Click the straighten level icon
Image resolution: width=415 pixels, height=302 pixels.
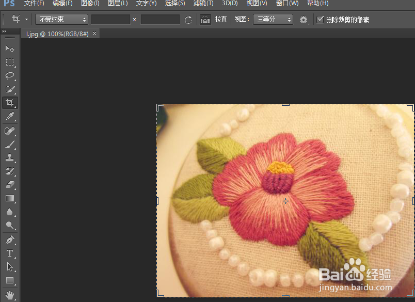click(x=205, y=20)
